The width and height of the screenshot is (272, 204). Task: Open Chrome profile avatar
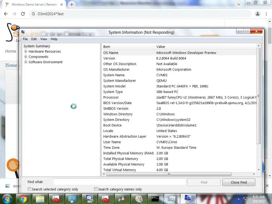coord(258,14)
